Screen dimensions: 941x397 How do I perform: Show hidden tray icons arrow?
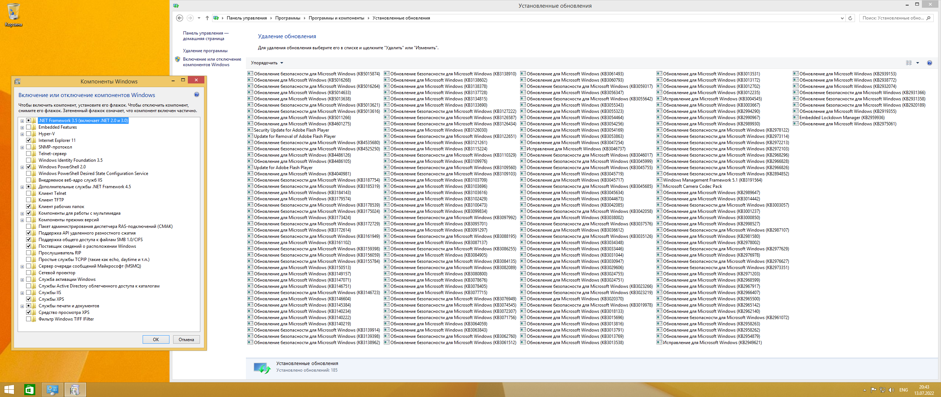point(865,390)
